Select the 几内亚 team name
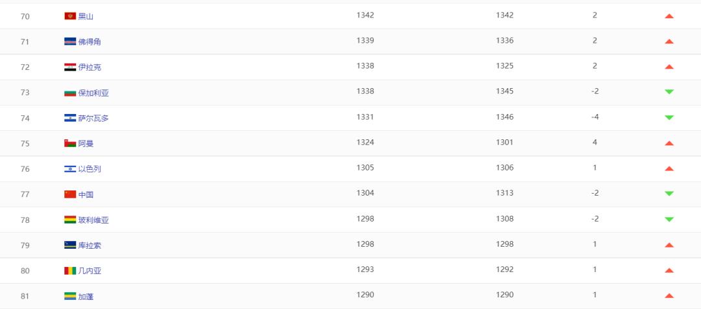Viewport: 701px width, 309px height. click(x=90, y=271)
